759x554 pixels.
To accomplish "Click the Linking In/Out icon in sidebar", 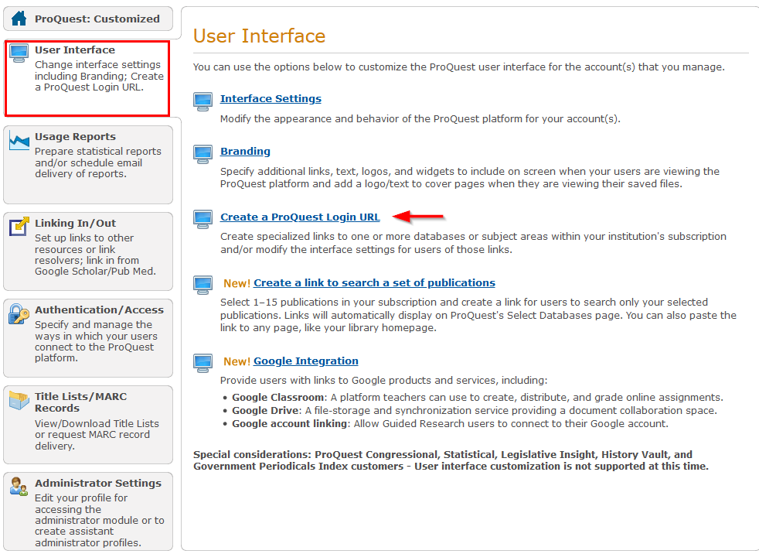I will click(19, 226).
